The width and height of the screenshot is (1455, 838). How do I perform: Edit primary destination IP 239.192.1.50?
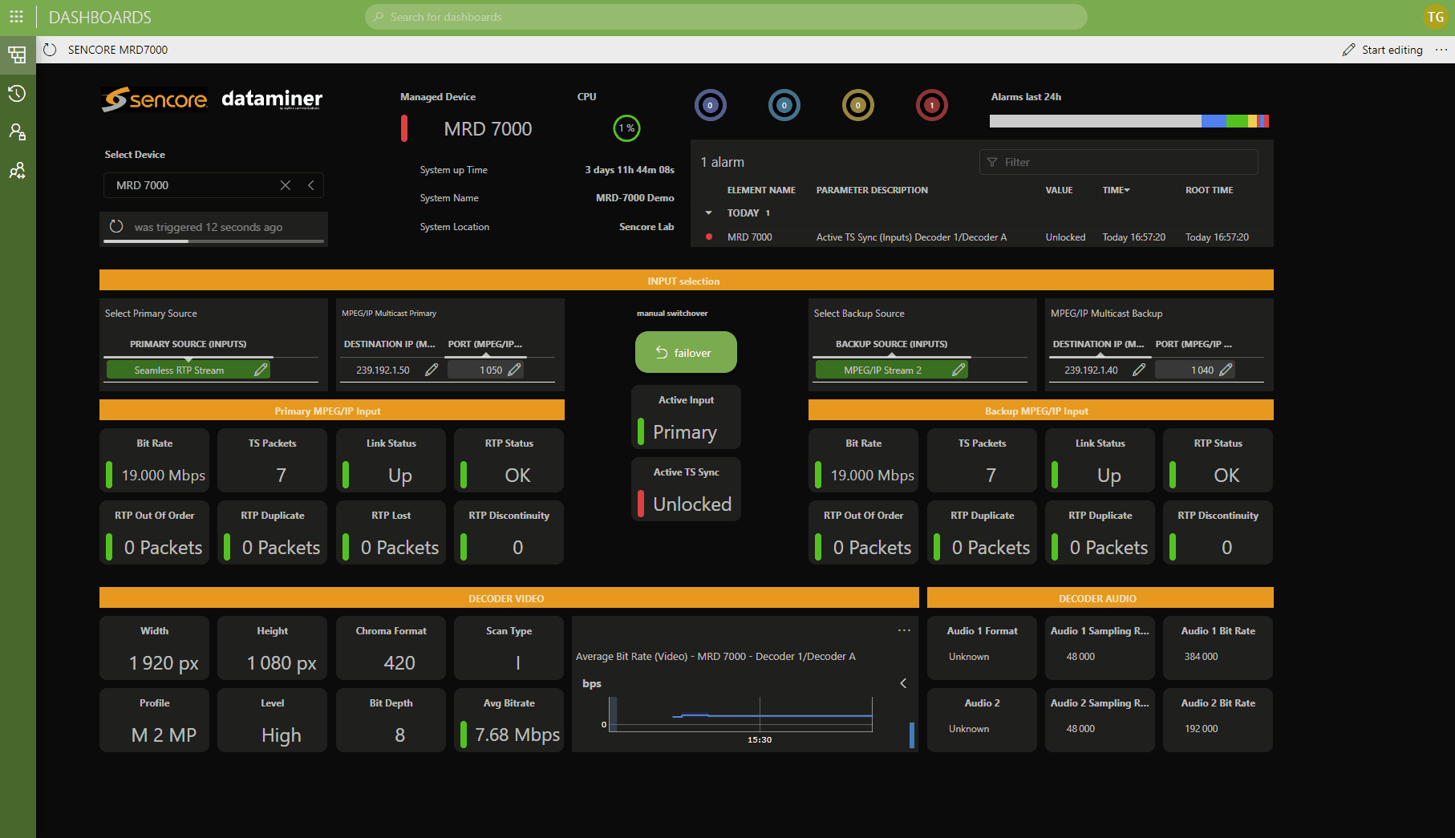click(x=432, y=370)
